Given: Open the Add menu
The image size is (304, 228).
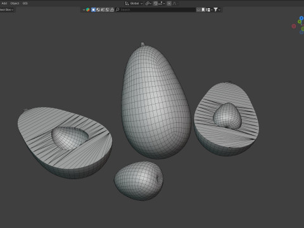Looking at the screenshot, I should pos(4,3).
